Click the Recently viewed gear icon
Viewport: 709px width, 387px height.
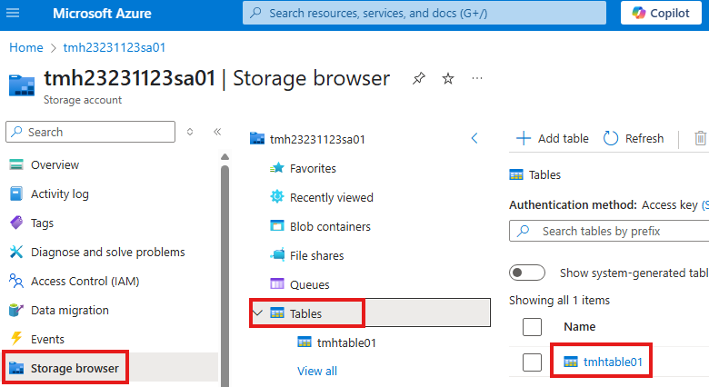tap(276, 196)
